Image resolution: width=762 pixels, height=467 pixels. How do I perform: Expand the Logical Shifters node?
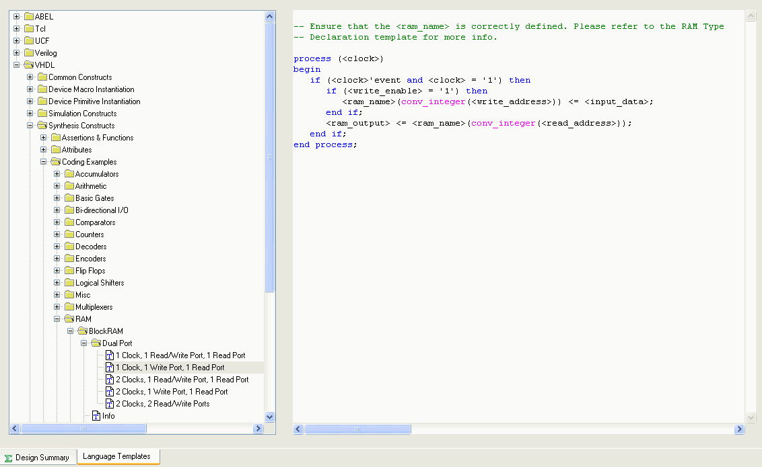point(57,283)
